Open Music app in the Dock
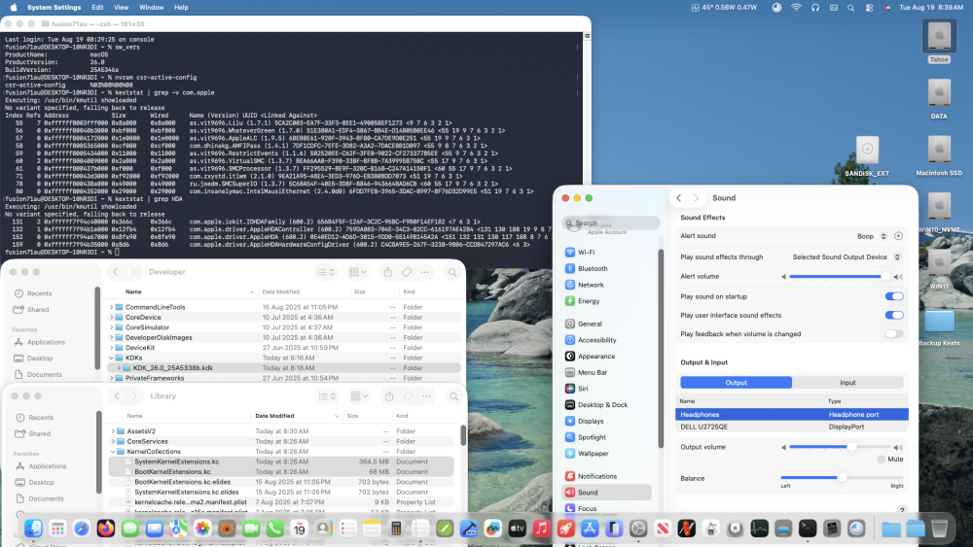973x547 pixels. pyautogui.click(x=541, y=529)
